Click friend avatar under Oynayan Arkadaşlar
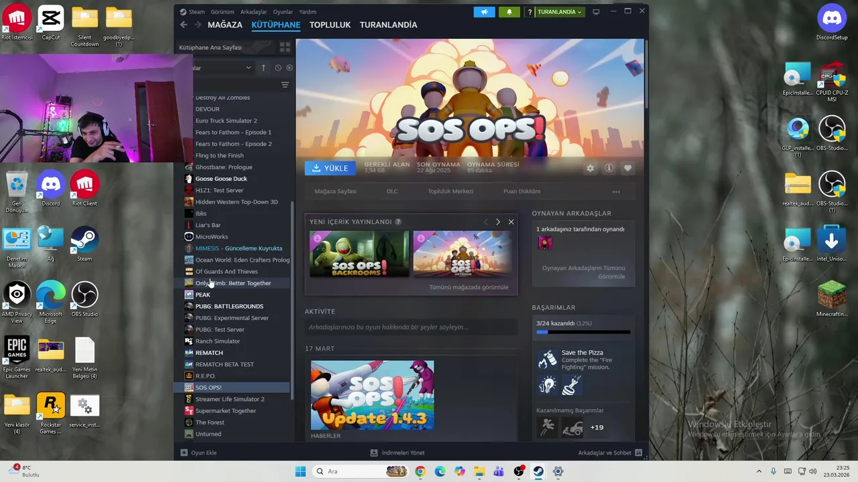 coord(544,243)
